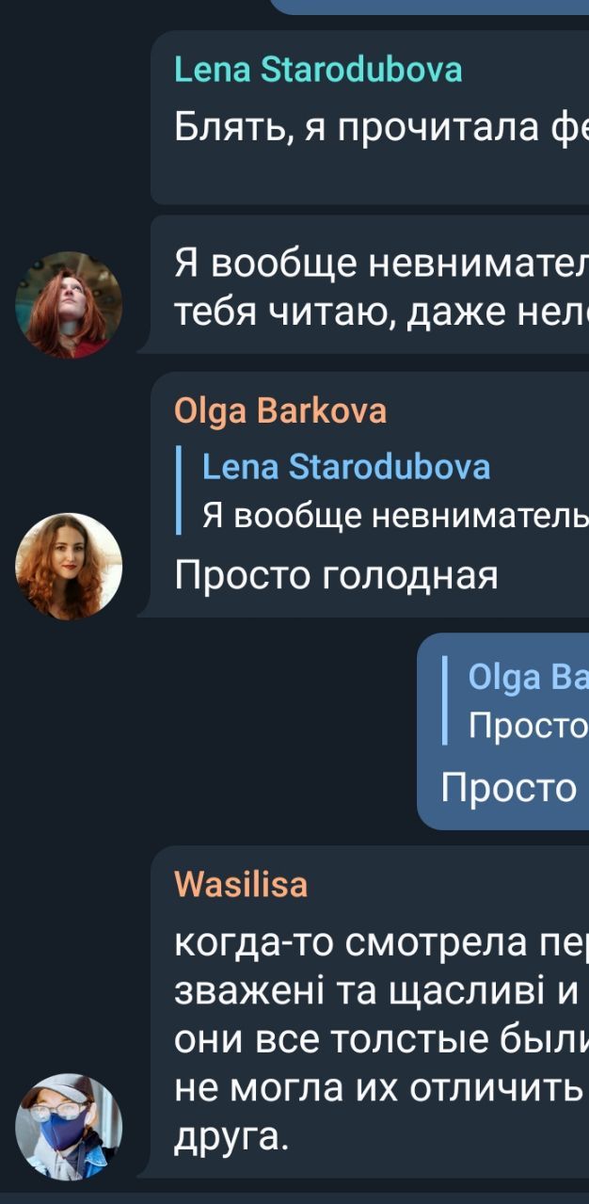Open Wasilisa's profile via sender name
This screenshot has height=1204, width=589.
(241, 885)
